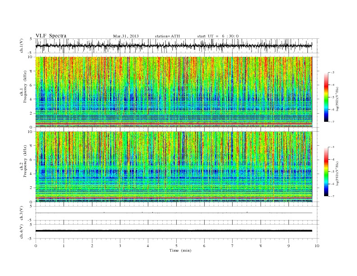Screen dimensions: 357x276
Task: Click the 'Time (min)' axis label
Action: (180, 250)
